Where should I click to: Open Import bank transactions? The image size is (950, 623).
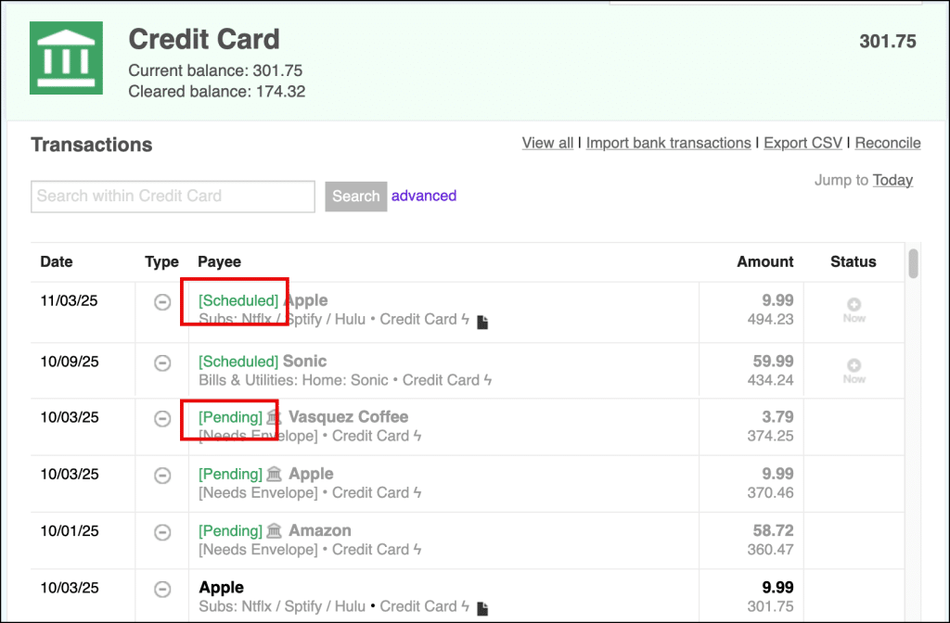tap(668, 143)
